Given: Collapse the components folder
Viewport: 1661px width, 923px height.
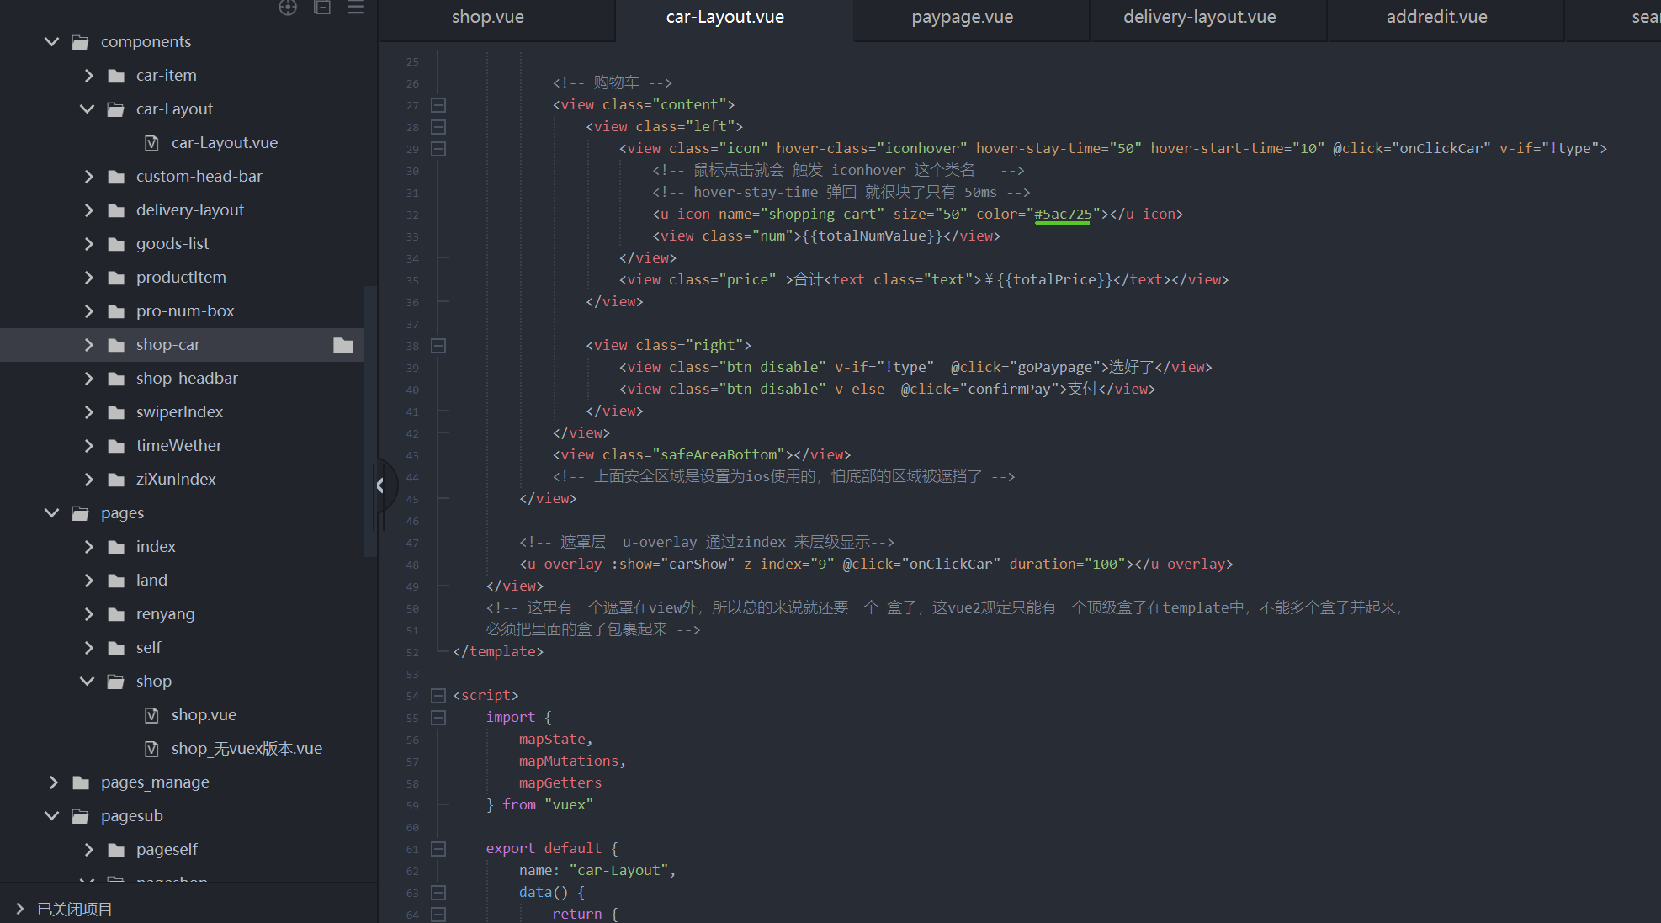Looking at the screenshot, I should click(52, 41).
